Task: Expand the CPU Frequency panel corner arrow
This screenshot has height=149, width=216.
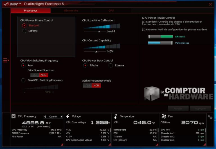Action: tap(62, 144)
